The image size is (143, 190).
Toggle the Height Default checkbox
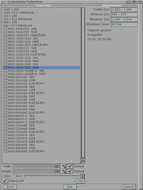70,171
